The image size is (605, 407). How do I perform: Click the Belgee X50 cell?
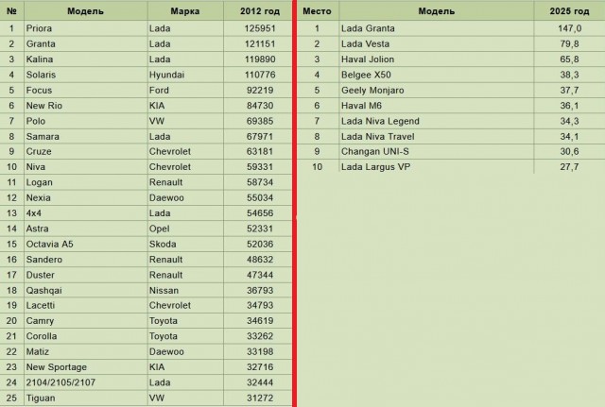point(437,75)
